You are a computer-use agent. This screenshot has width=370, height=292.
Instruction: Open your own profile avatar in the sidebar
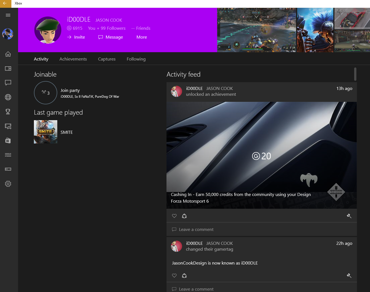pos(8,34)
